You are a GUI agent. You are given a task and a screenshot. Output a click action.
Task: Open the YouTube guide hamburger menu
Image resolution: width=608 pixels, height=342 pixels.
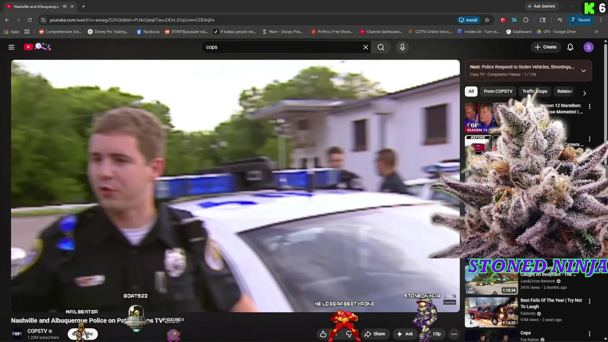tap(11, 47)
